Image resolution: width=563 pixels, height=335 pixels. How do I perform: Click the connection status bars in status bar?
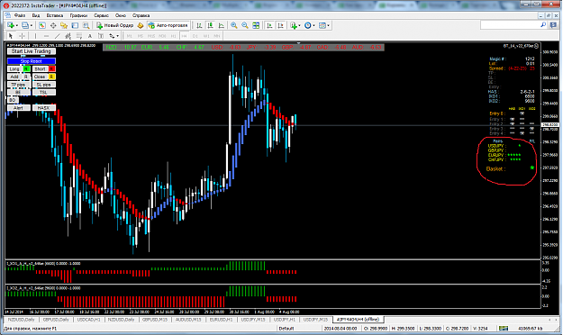tap(504, 329)
